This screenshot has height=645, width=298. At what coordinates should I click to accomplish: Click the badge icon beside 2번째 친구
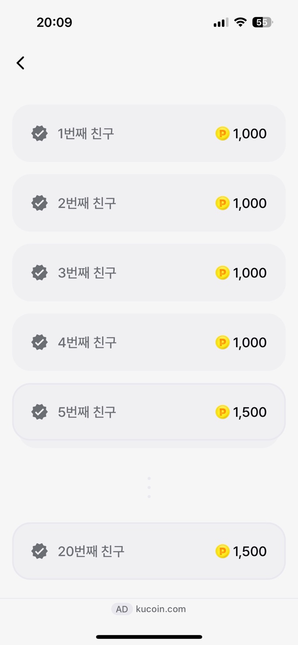point(39,203)
